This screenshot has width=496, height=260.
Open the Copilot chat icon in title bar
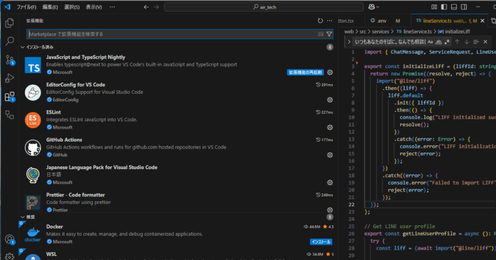click(x=372, y=7)
